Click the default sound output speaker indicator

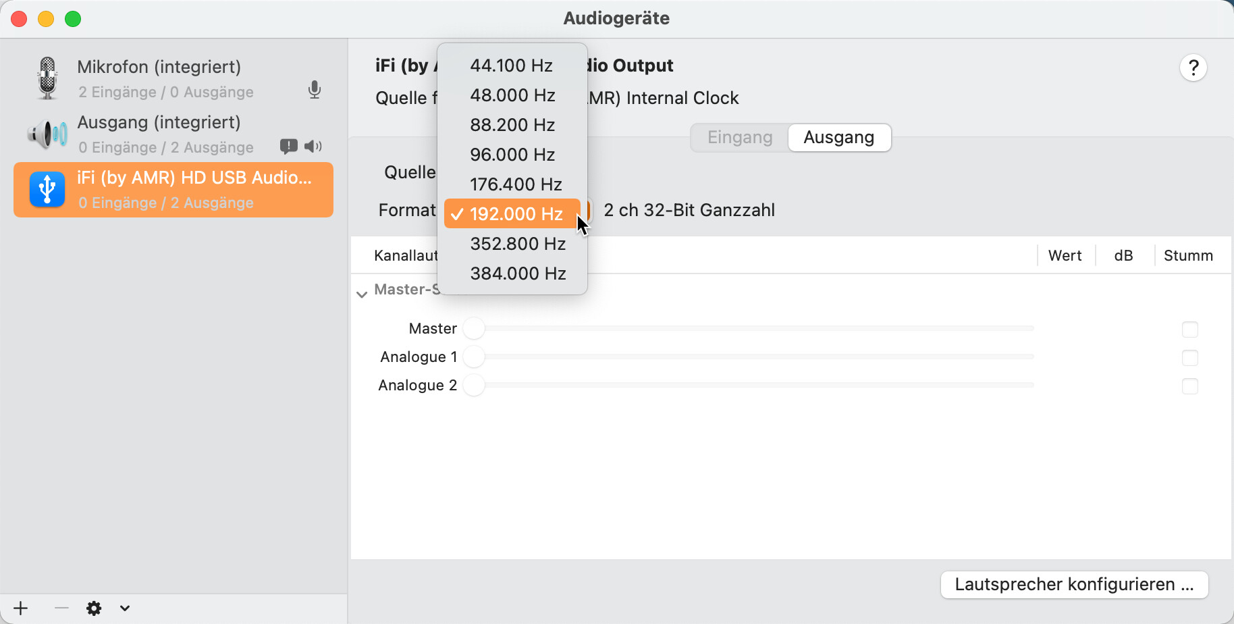313,147
